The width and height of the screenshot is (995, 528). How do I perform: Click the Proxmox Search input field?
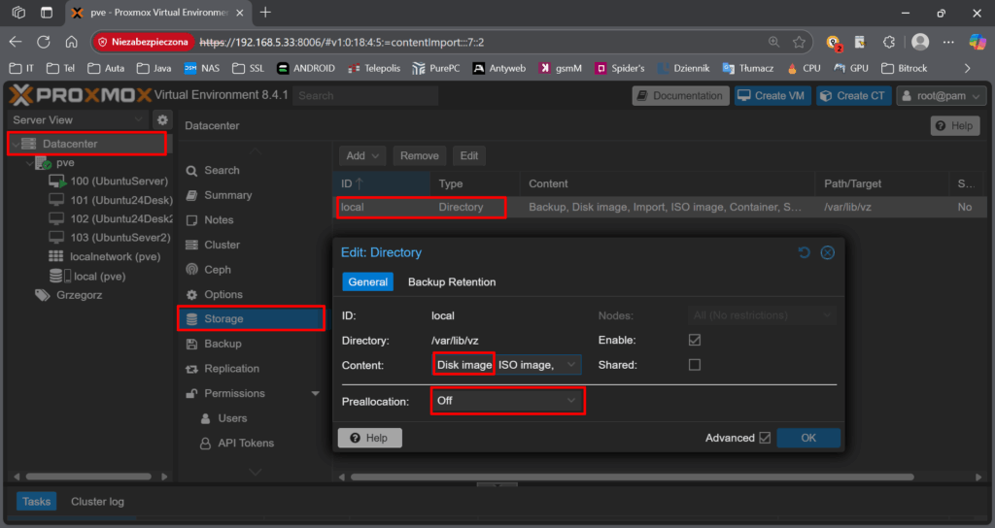click(x=365, y=96)
